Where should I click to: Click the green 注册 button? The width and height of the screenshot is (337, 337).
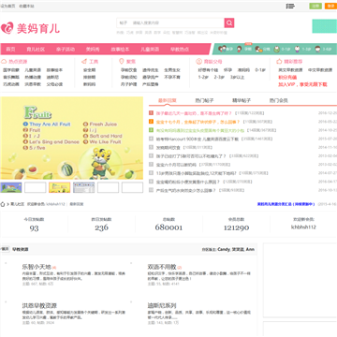point(315,6)
